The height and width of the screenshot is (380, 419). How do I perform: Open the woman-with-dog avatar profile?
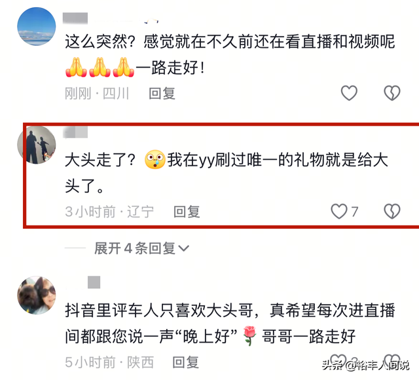[37, 295]
